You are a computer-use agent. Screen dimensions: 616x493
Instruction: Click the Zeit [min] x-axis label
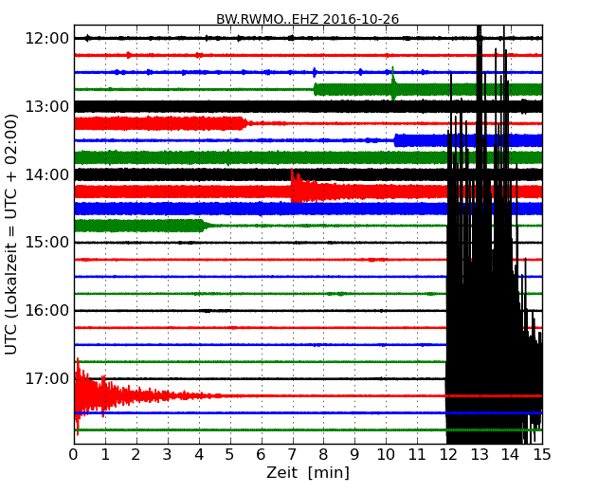pos(308,472)
